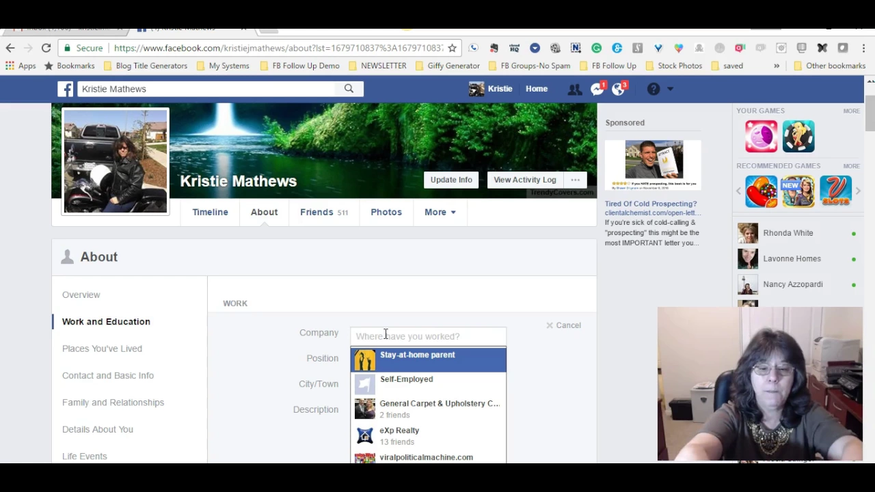Click the address bar URL
The image size is (875, 492).
coord(278,48)
